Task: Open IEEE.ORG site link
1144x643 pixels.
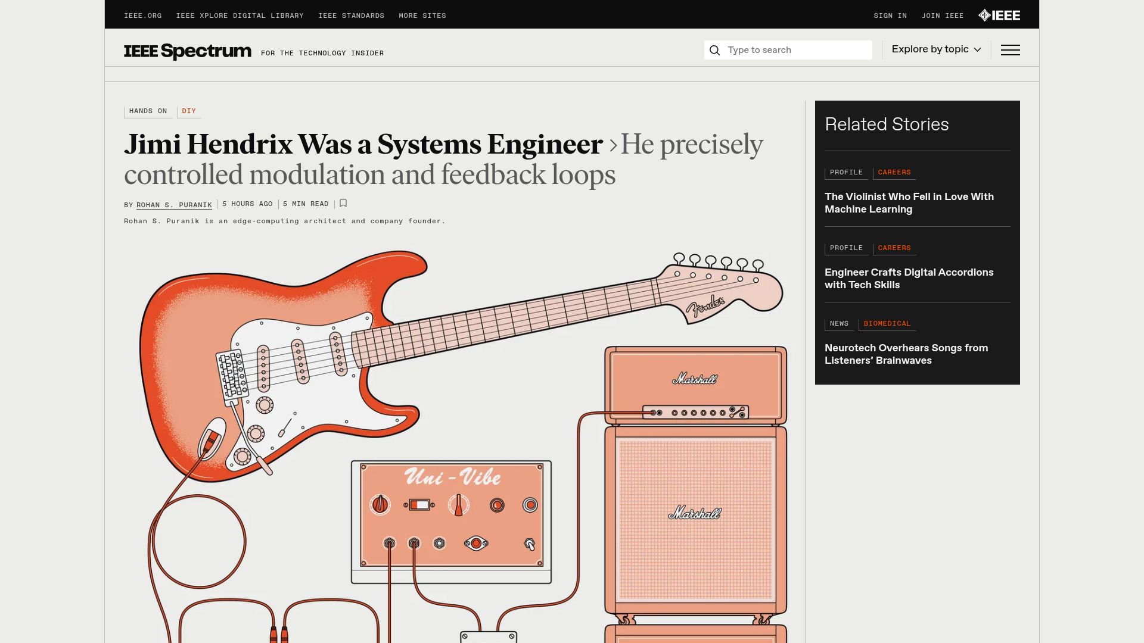Action: point(143,16)
